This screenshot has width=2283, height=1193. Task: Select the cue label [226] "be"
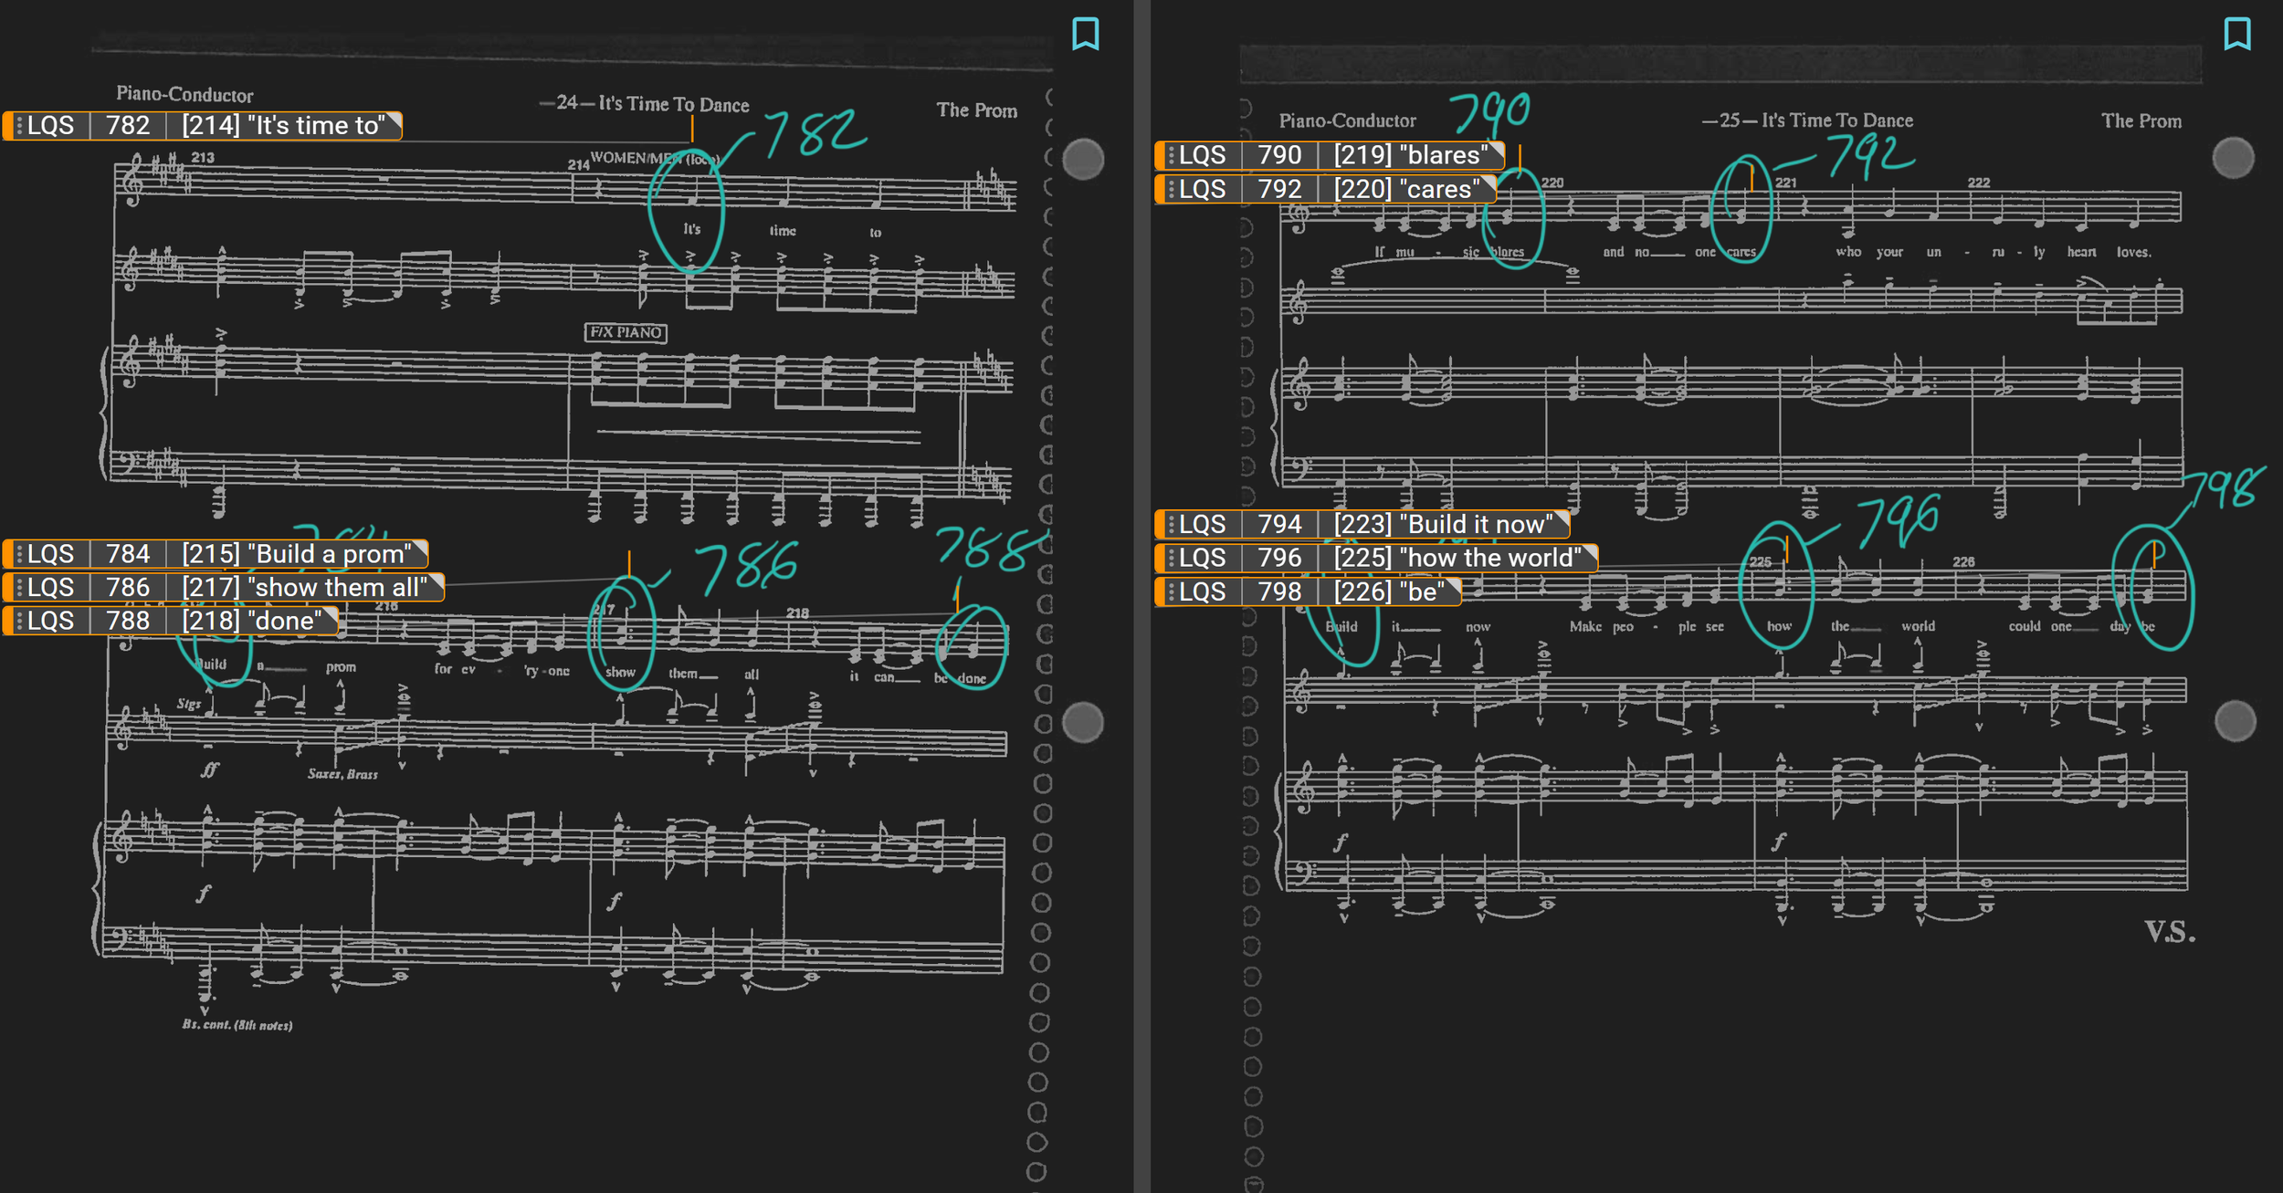coord(1390,592)
